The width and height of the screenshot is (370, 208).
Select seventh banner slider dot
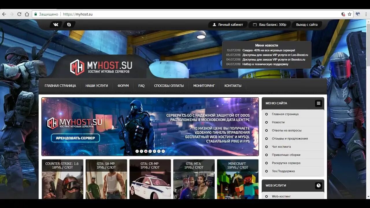163,151
